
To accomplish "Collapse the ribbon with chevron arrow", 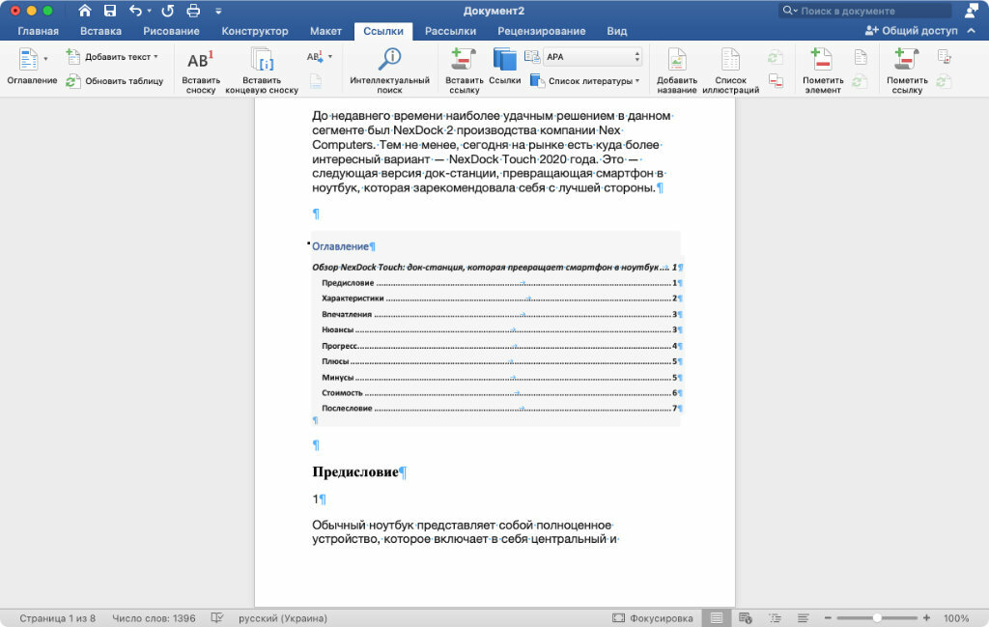I will 972,30.
